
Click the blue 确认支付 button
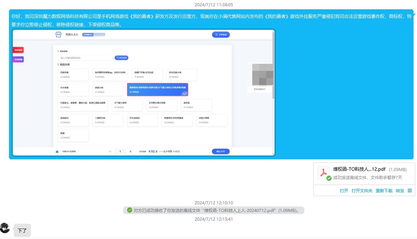point(221,151)
